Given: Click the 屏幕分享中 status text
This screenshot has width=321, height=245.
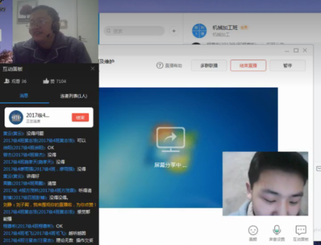Looking at the screenshot, I should 170,165.
